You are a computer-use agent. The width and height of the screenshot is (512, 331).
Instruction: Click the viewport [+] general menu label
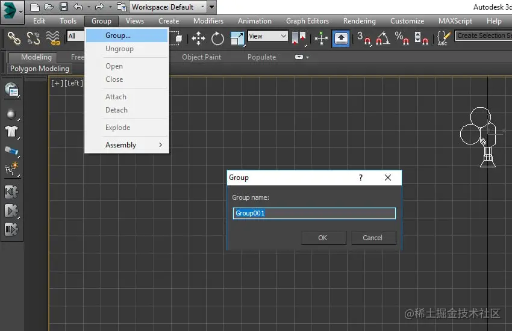(x=57, y=83)
